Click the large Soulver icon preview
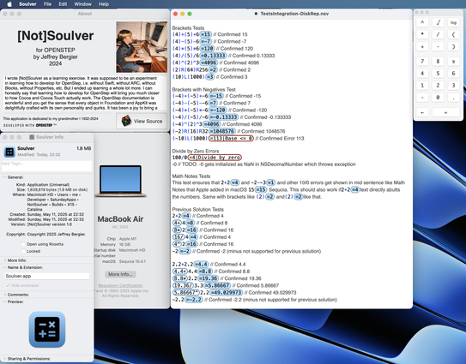Image resolution: width=466 pixels, height=364 pixels. pos(47,329)
